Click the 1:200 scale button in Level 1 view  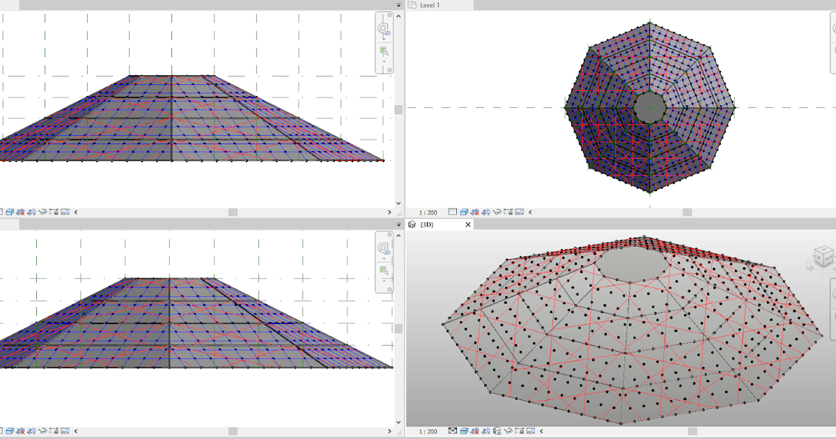click(x=428, y=213)
